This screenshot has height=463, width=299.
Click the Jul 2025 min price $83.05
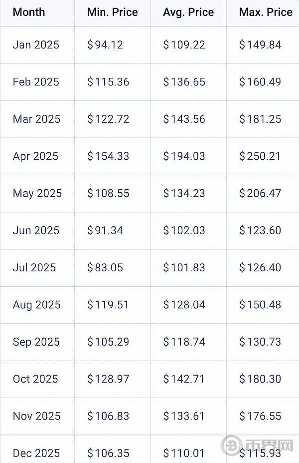point(105,268)
